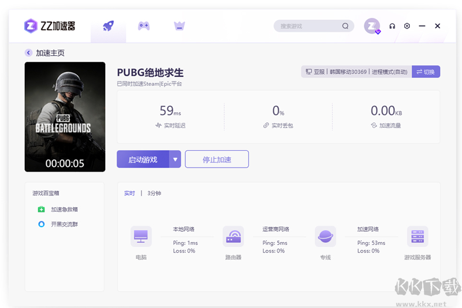Click the 加速主页 breadcrumb text

click(50, 53)
